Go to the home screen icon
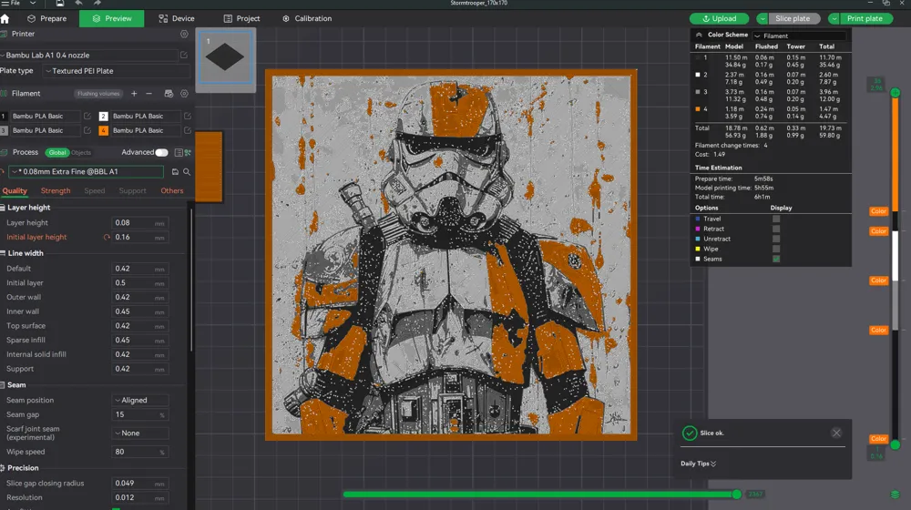The width and height of the screenshot is (911, 510). (5, 18)
